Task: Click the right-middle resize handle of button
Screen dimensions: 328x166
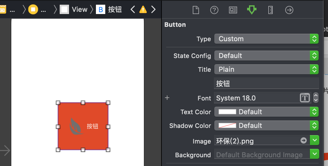Action: coord(108,127)
